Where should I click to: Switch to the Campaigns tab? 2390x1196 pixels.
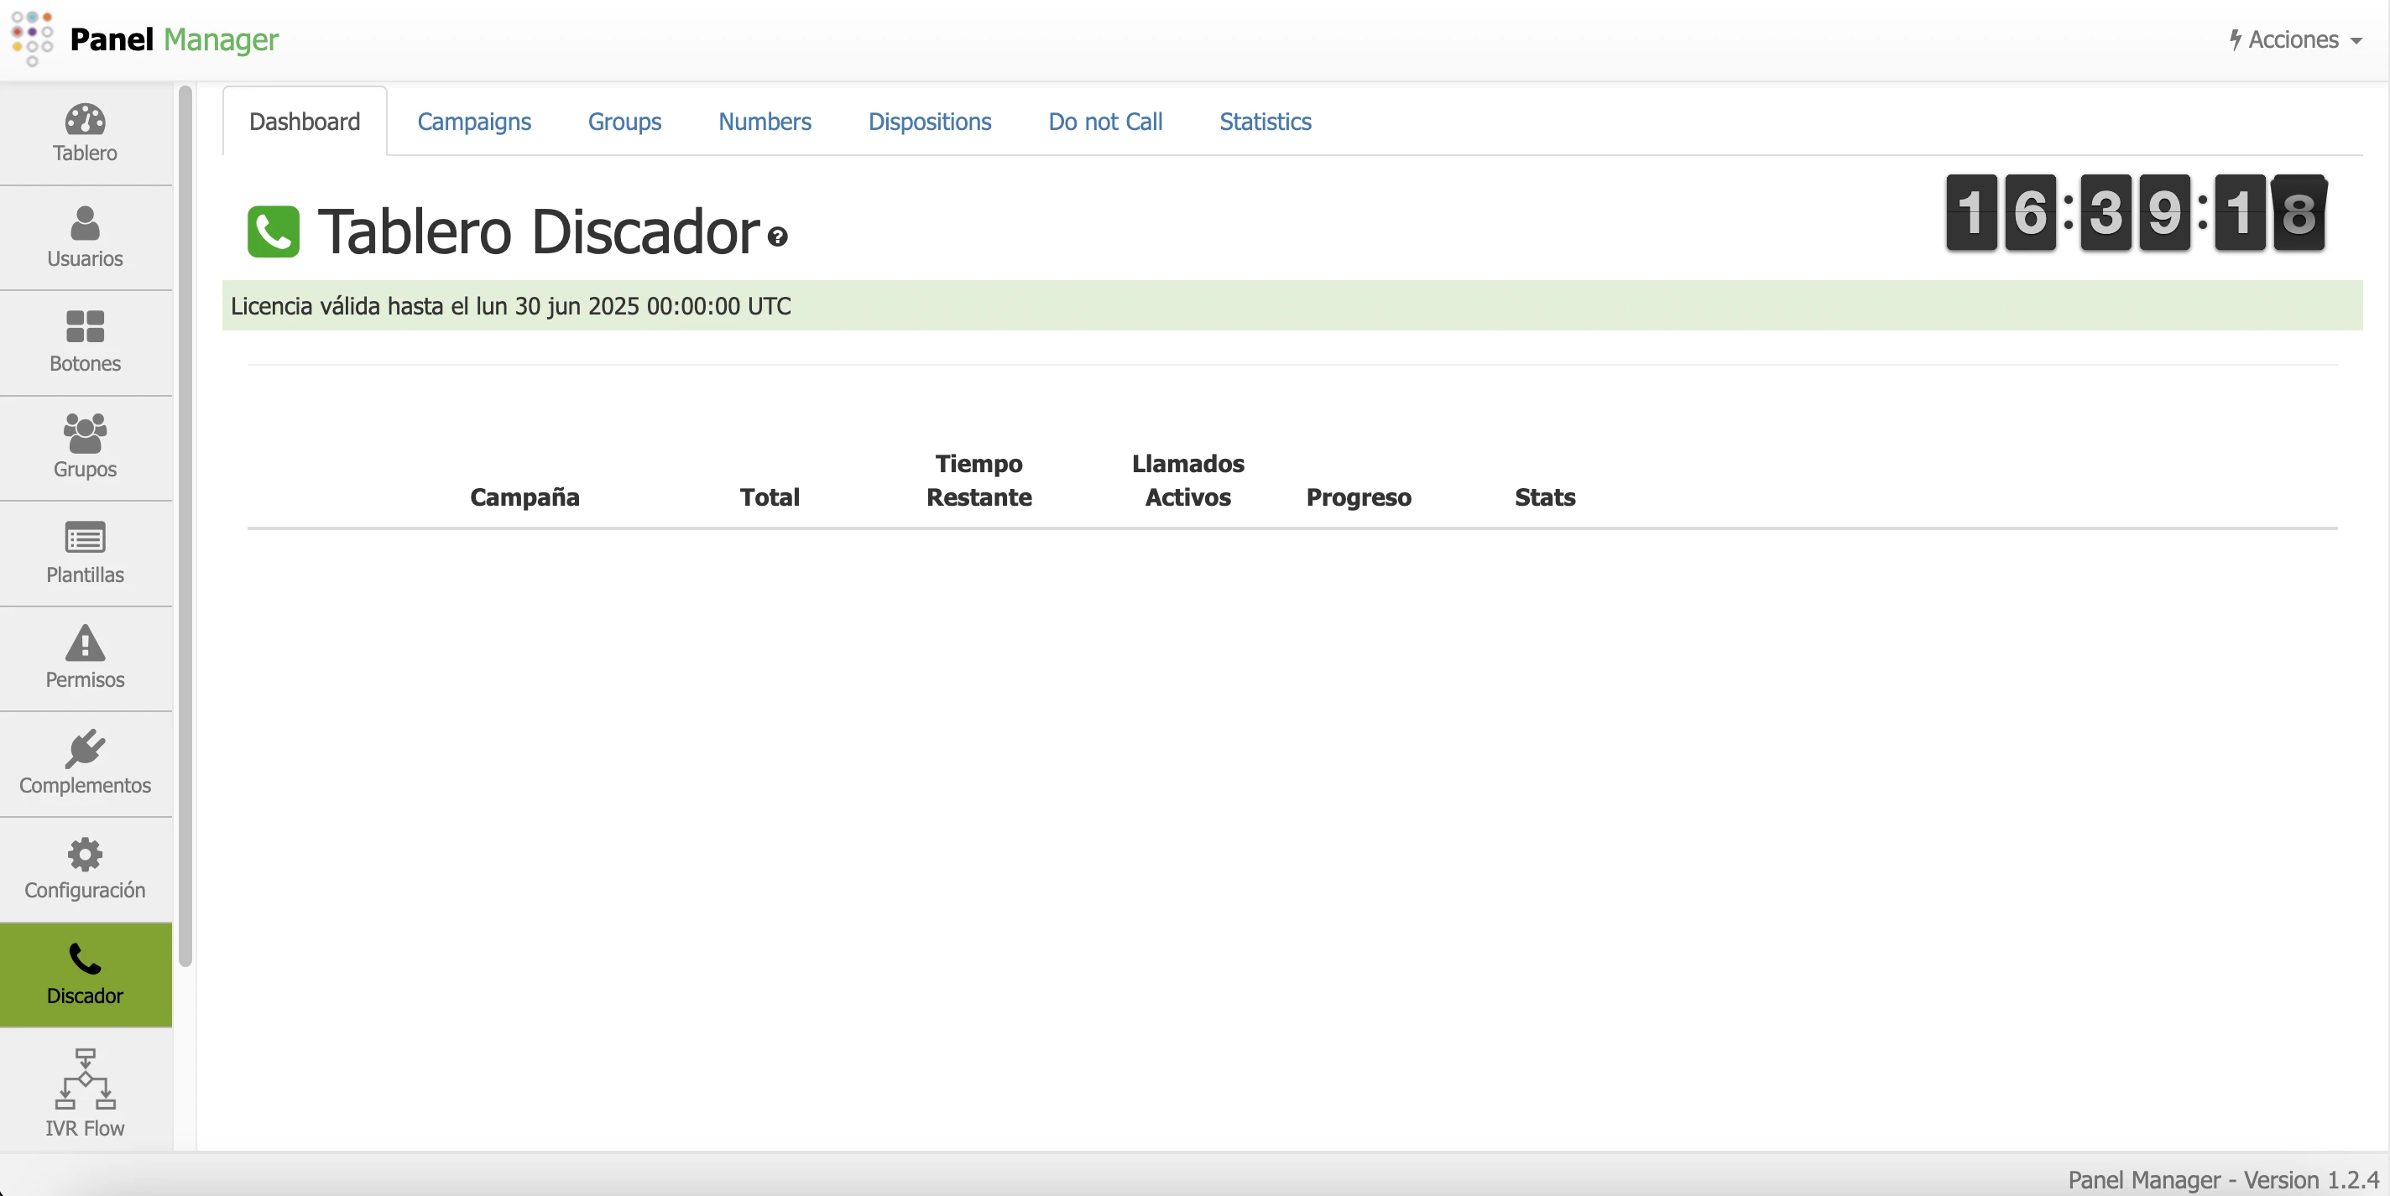point(474,122)
